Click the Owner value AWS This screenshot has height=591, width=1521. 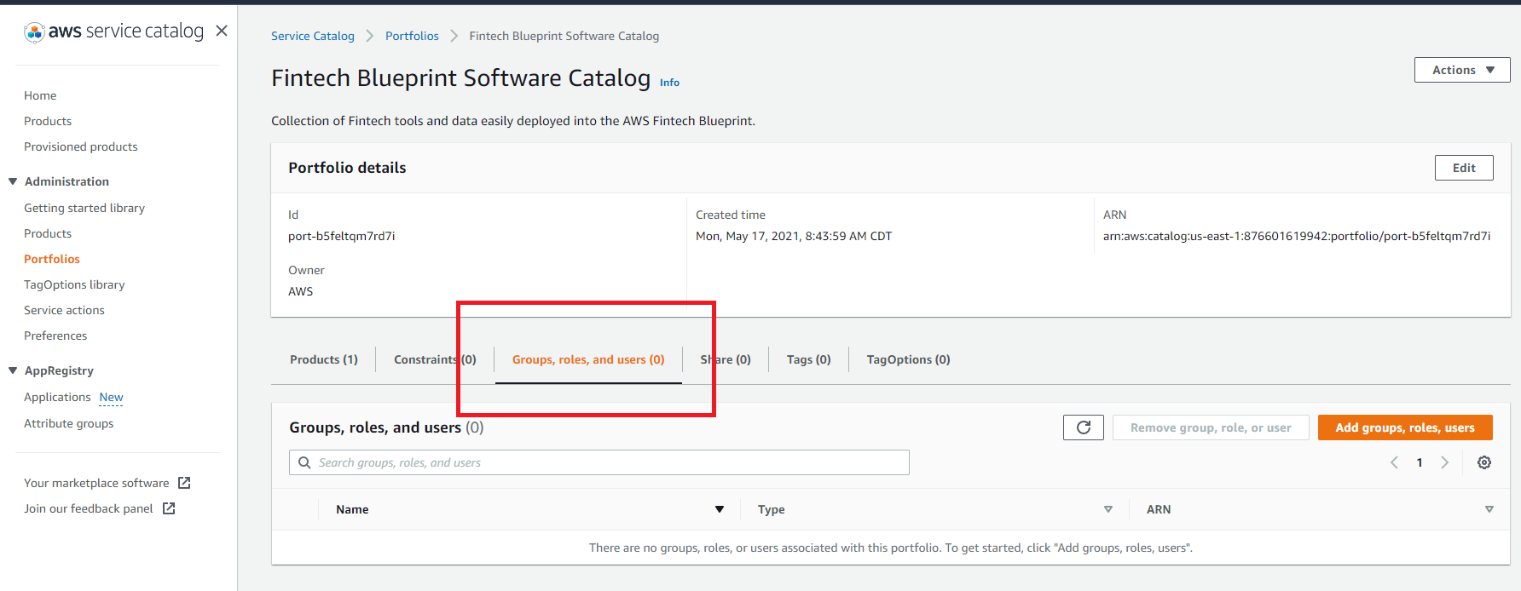(300, 291)
